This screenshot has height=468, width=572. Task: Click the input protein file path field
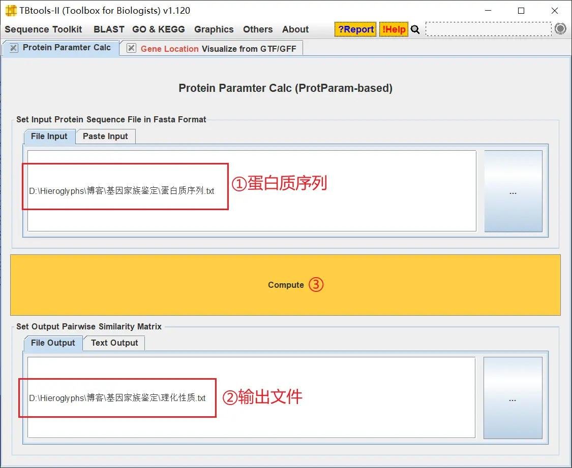252,191
